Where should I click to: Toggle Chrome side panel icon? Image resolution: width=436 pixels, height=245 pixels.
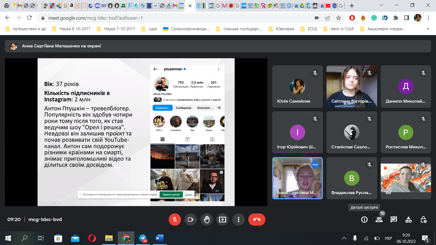click(407, 18)
